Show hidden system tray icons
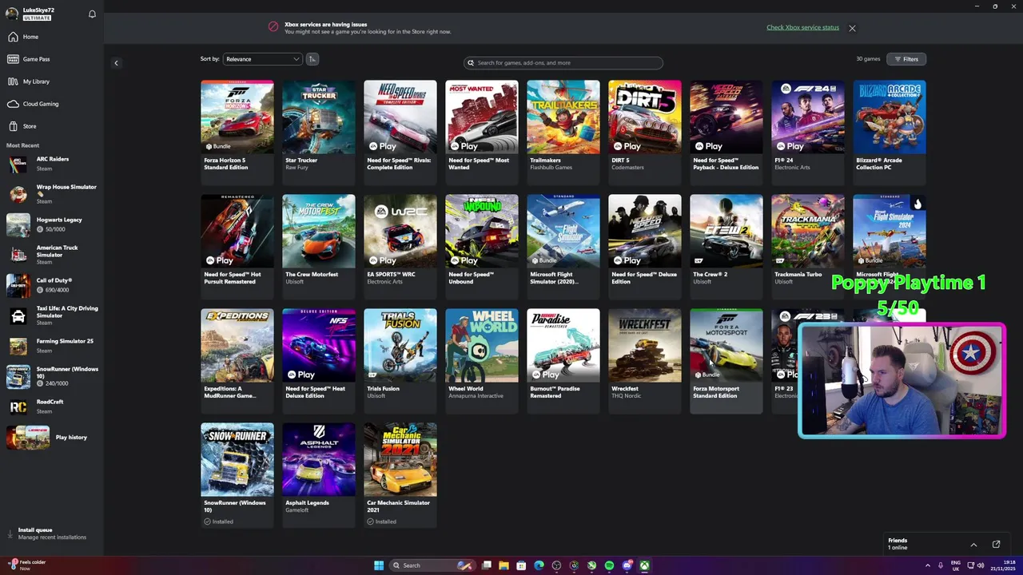This screenshot has width=1023, height=575. point(928,565)
